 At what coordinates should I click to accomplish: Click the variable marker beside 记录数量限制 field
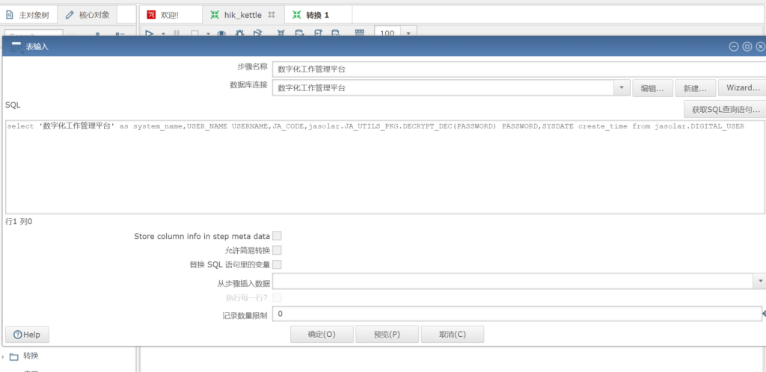pos(763,314)
